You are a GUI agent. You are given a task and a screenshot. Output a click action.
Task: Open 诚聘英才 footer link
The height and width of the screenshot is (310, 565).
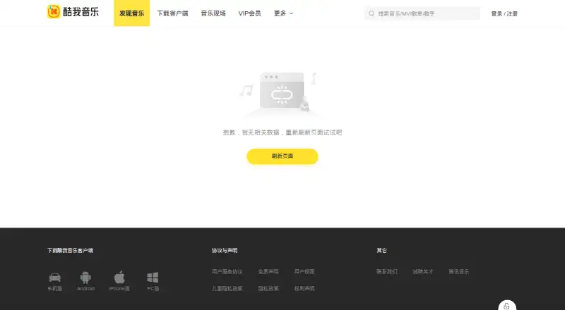tap(422, 271)
